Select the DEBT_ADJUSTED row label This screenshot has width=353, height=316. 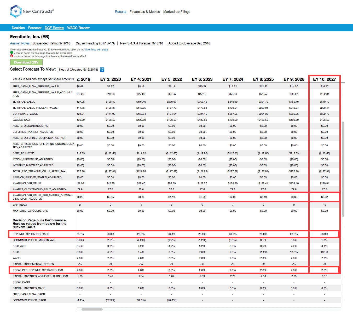pos(24,153)
